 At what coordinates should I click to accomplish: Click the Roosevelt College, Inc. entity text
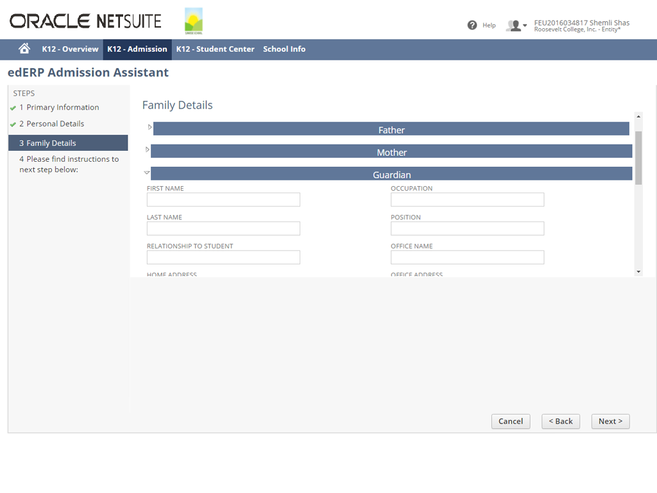[x=577, y=30]
